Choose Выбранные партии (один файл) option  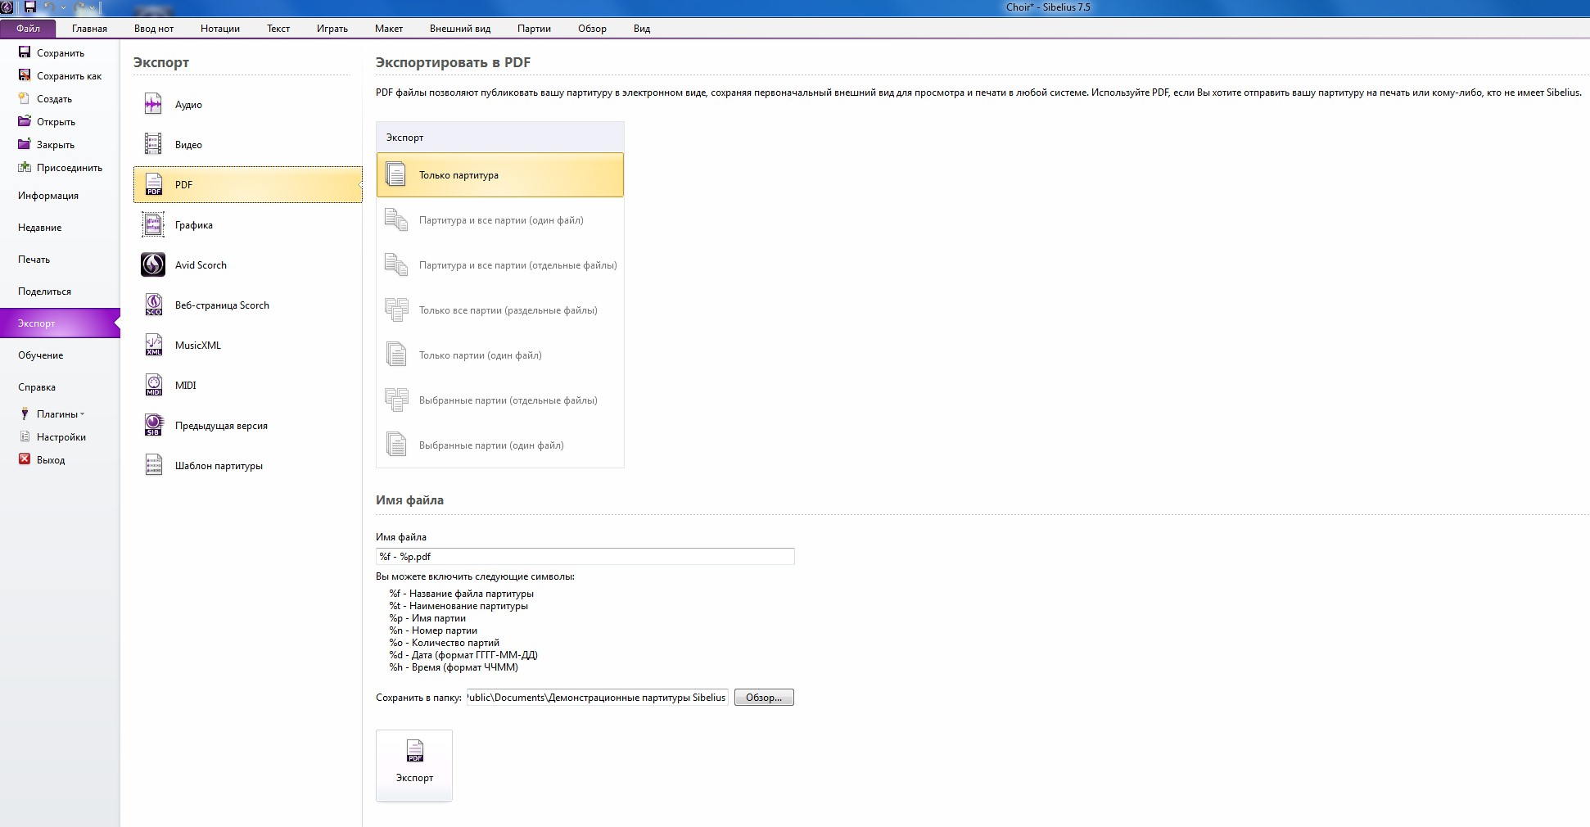coord(500,445)
